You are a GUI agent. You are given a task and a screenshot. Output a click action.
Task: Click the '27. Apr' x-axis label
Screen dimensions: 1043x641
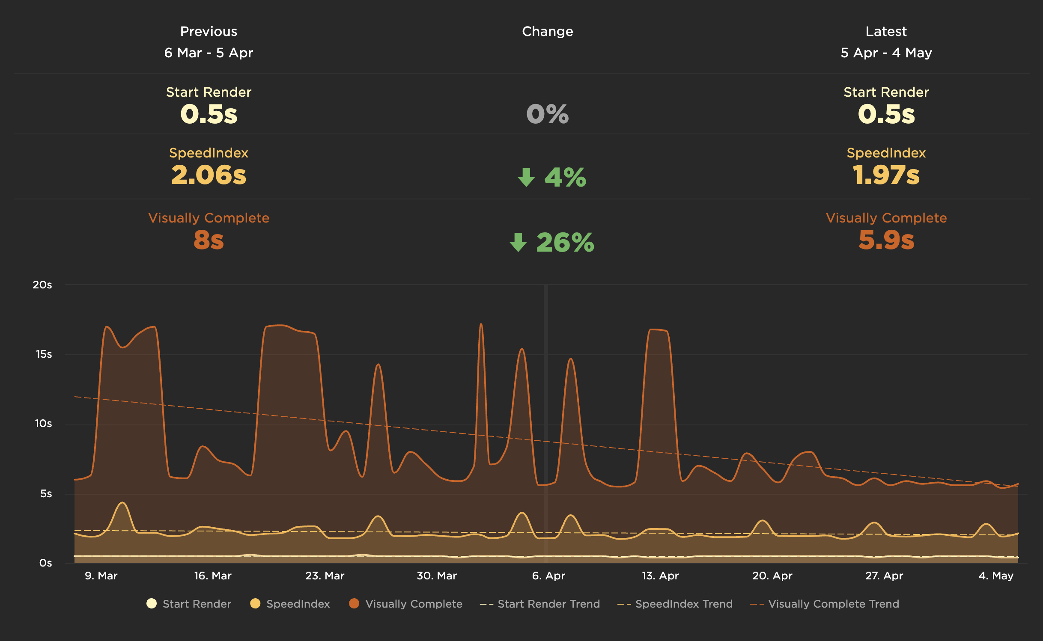click(884, 576)
